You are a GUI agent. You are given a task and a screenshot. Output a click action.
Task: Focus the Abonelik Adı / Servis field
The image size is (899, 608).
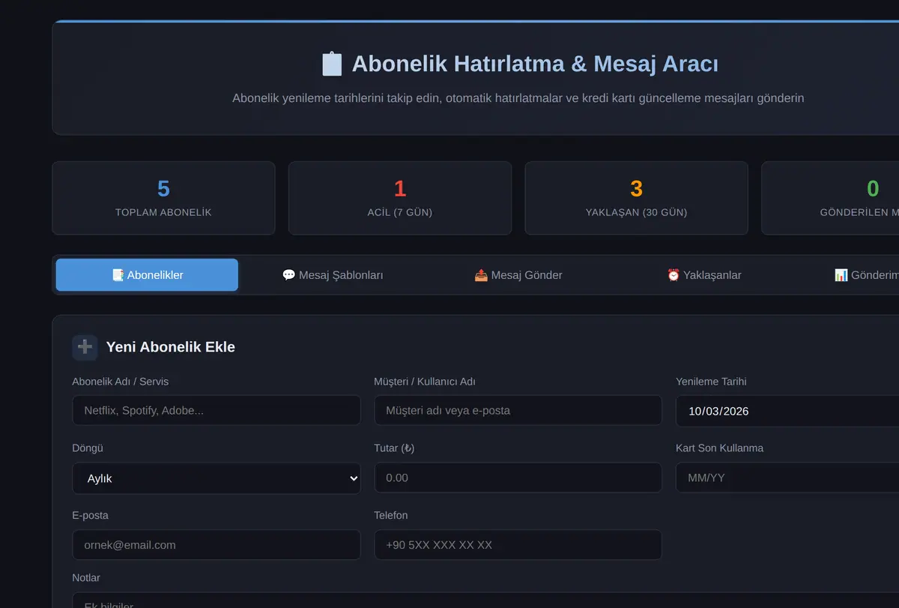217,411
